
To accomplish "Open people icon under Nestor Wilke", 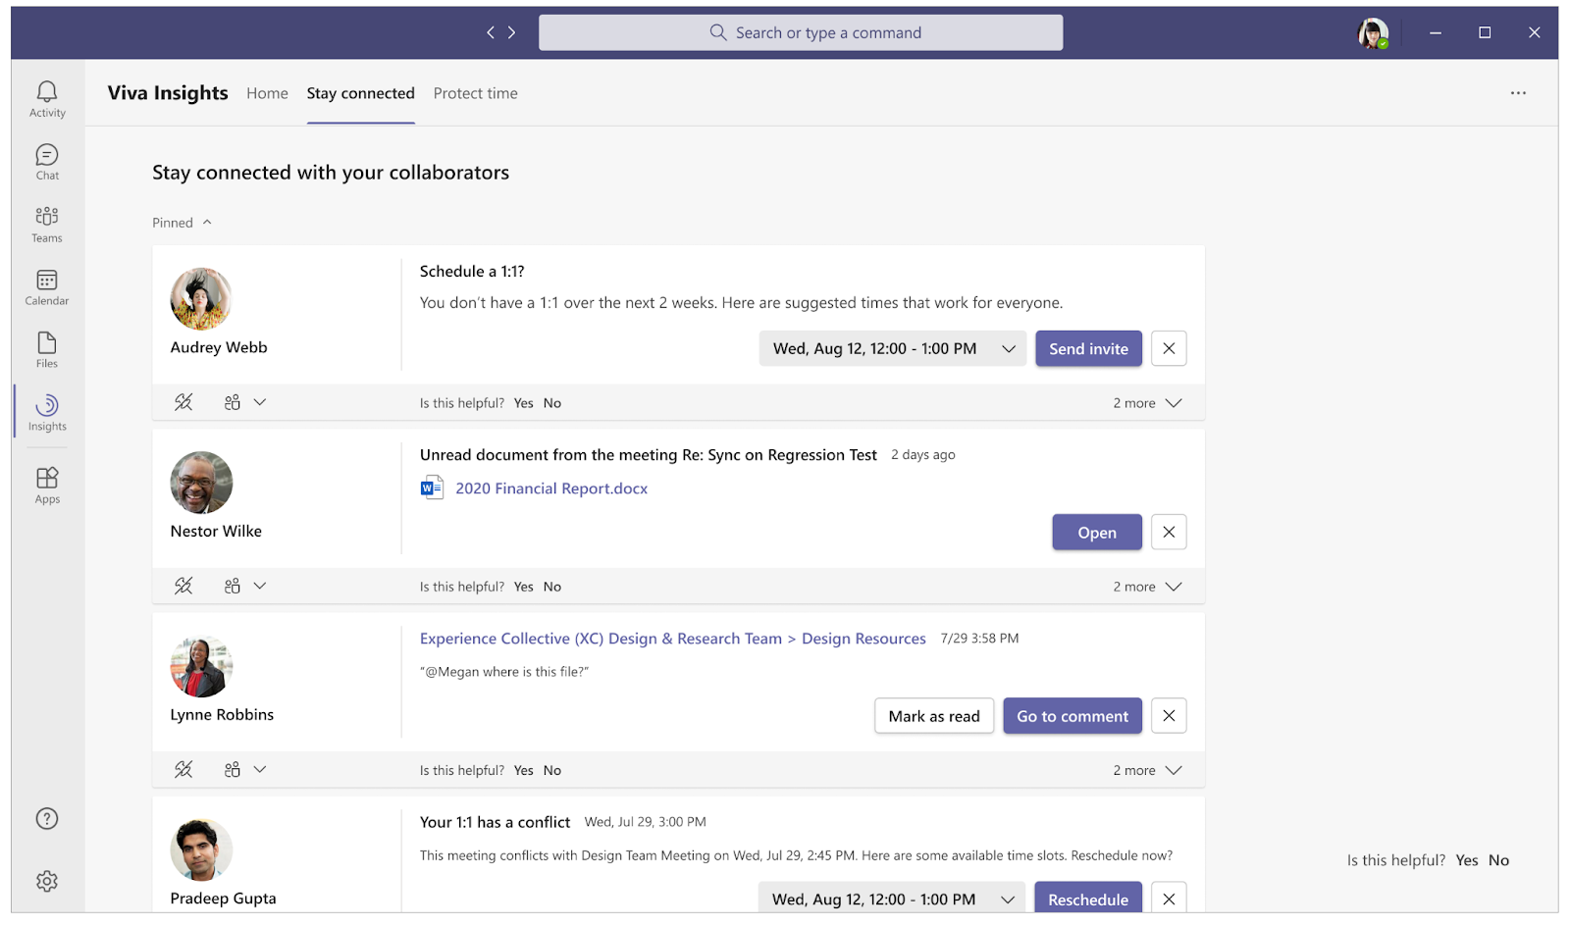I will [x=233, y=586].
